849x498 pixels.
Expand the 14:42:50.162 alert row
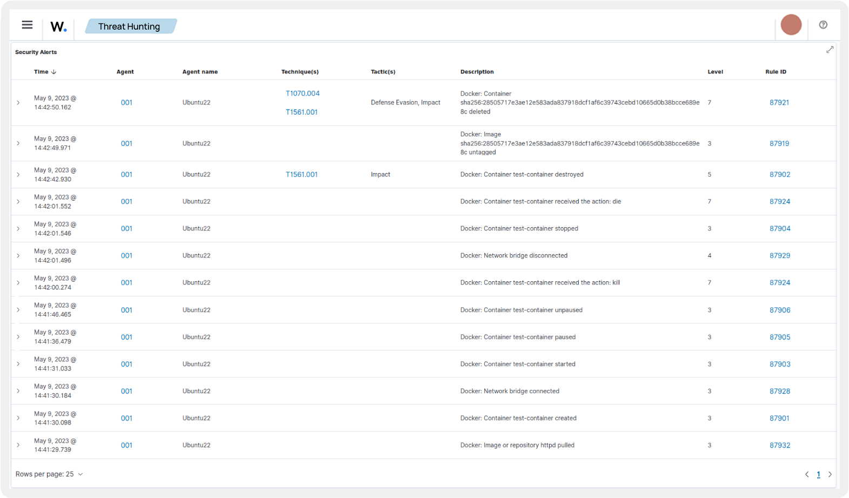click(x=18, y=103)
